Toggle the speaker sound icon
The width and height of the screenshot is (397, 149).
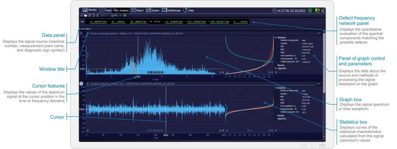[323, 10]
